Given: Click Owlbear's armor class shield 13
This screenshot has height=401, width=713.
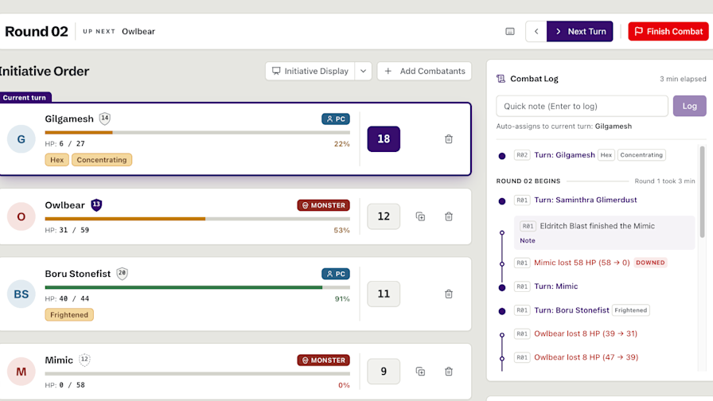Looking at the screenshot, I should [96, 205].
